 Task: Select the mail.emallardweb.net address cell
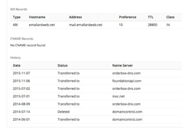[x=85, y=25]
